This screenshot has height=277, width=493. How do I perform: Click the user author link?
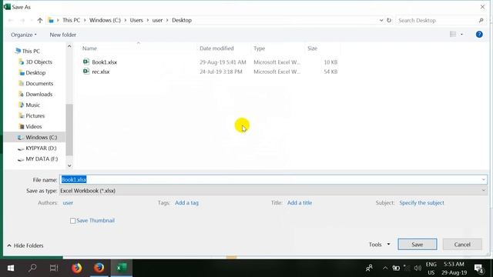(x=68, y=203)
